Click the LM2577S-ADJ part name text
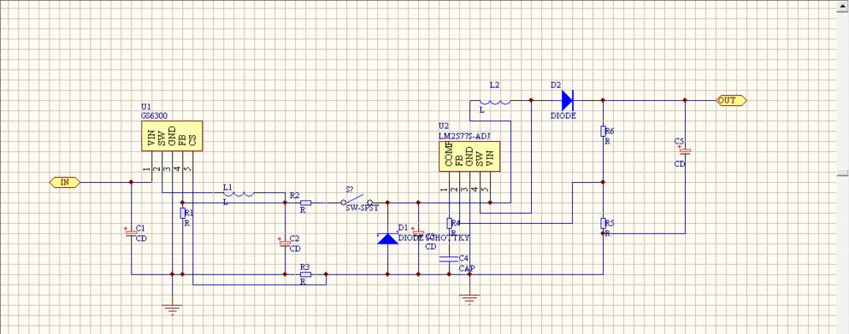The height and width of the screenshot is (334, 849). point(466,137)
